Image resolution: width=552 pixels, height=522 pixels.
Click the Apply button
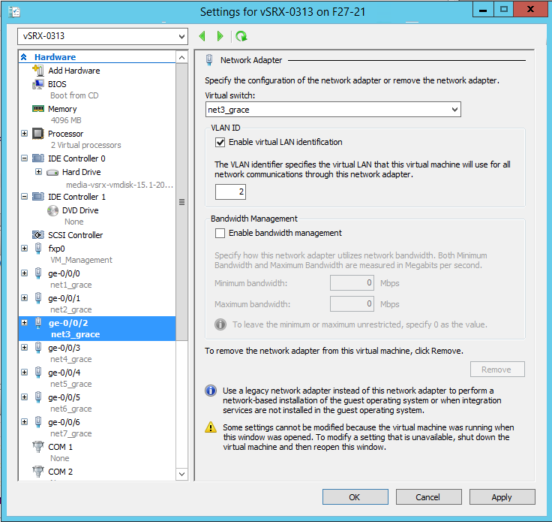coord(502,497)
